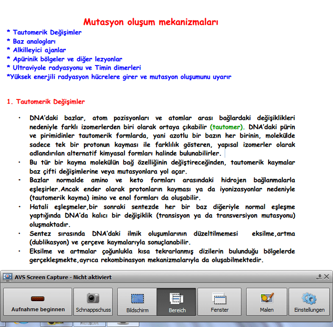Choose the Bereich region capture mode
Screen dimensions: 333x327
[x=177, y=302]
